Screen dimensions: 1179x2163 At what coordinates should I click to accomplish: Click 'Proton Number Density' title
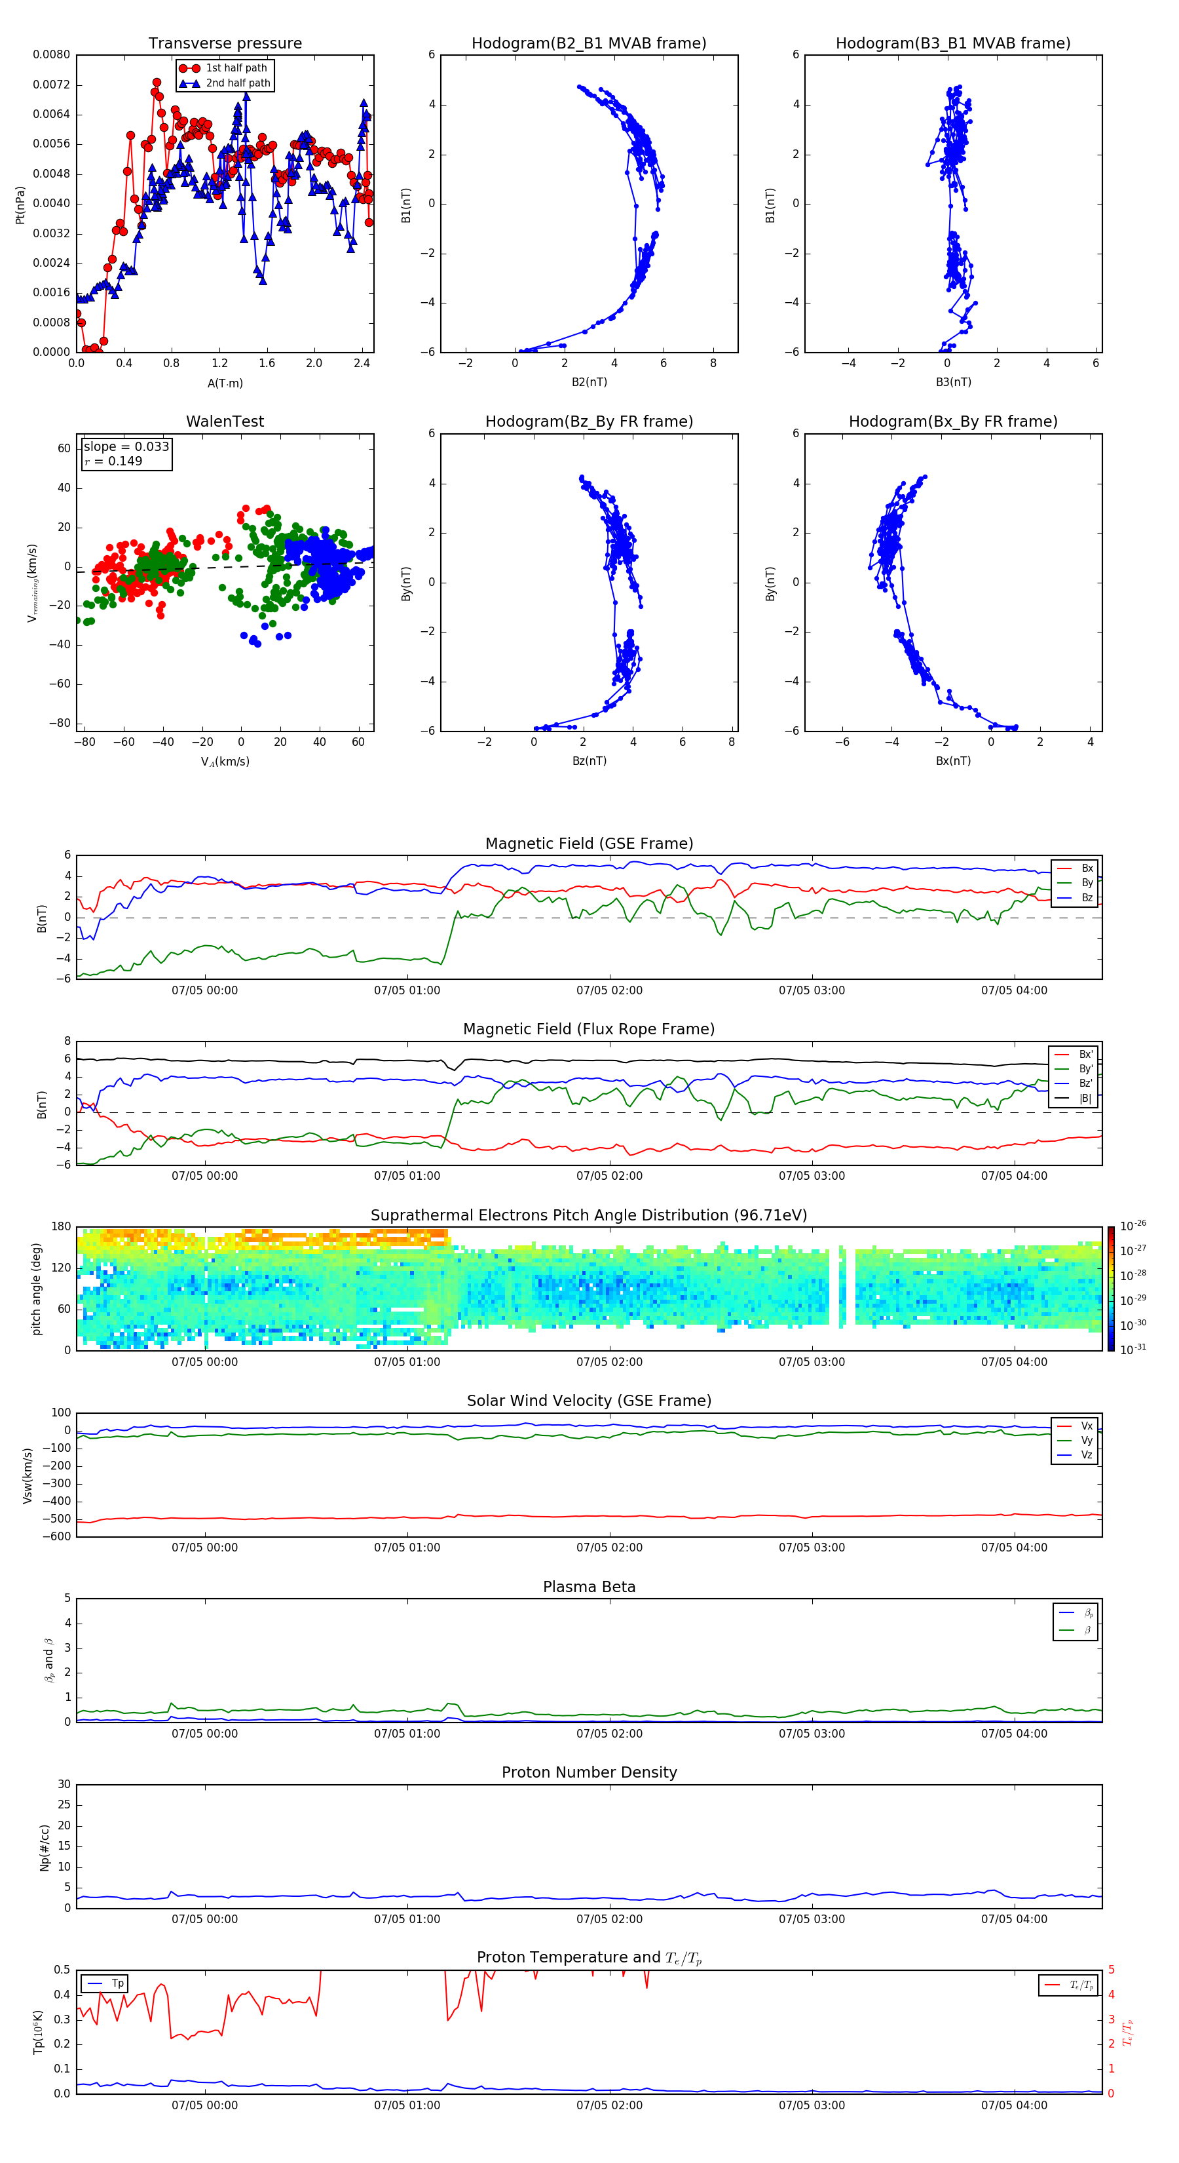(589, 1772)
